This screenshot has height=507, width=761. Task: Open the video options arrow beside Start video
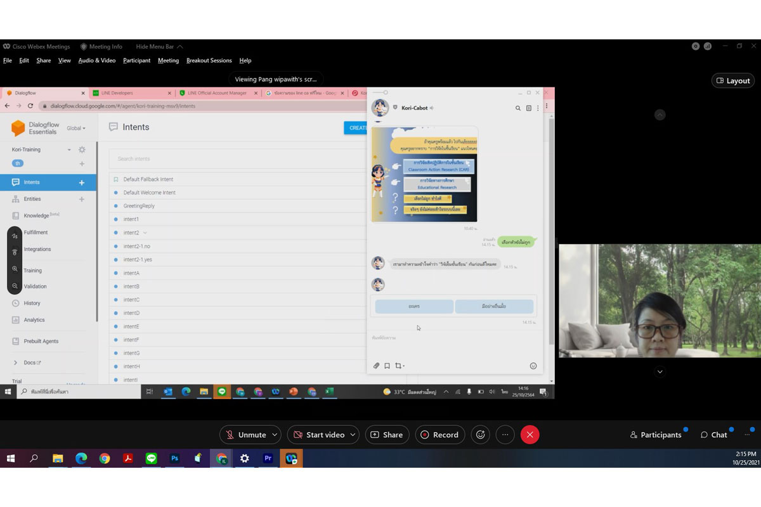click(353, 435)
